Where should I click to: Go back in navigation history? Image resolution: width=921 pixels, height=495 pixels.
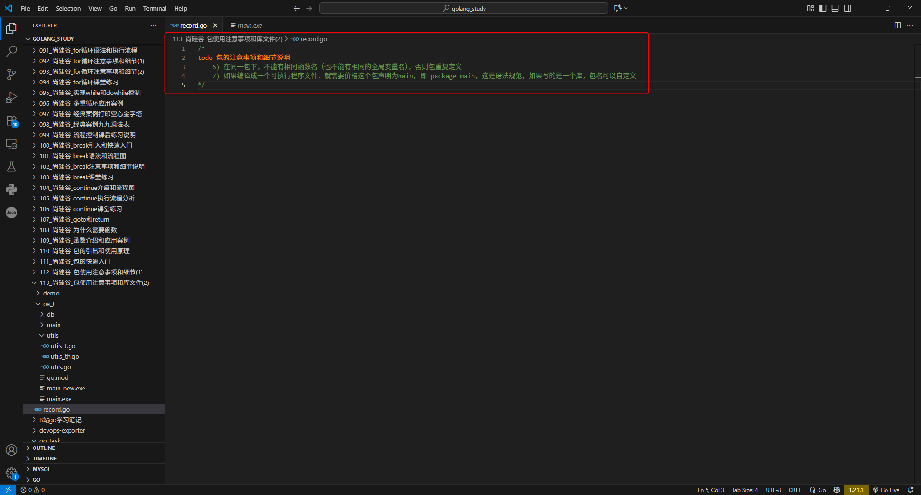(x=296, y=8)
